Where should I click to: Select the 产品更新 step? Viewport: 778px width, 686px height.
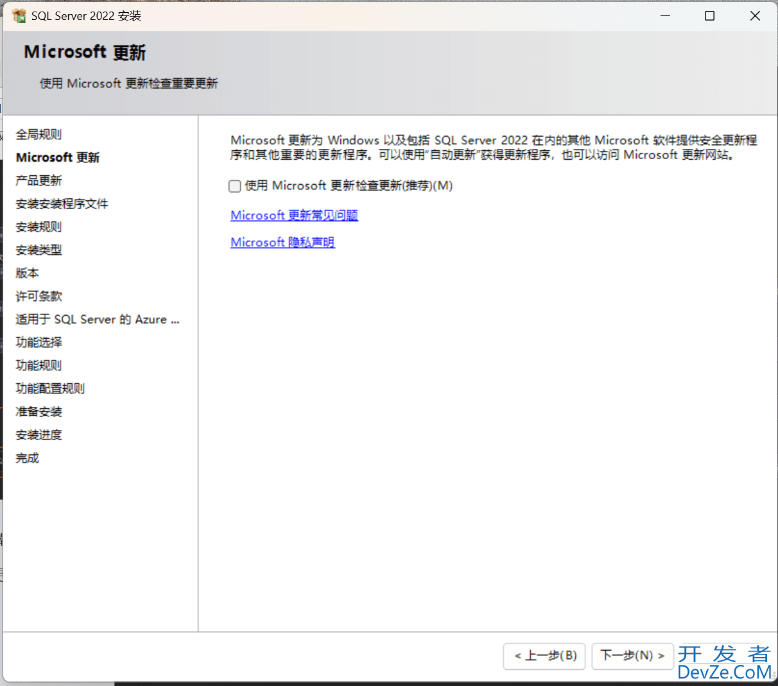39,180
